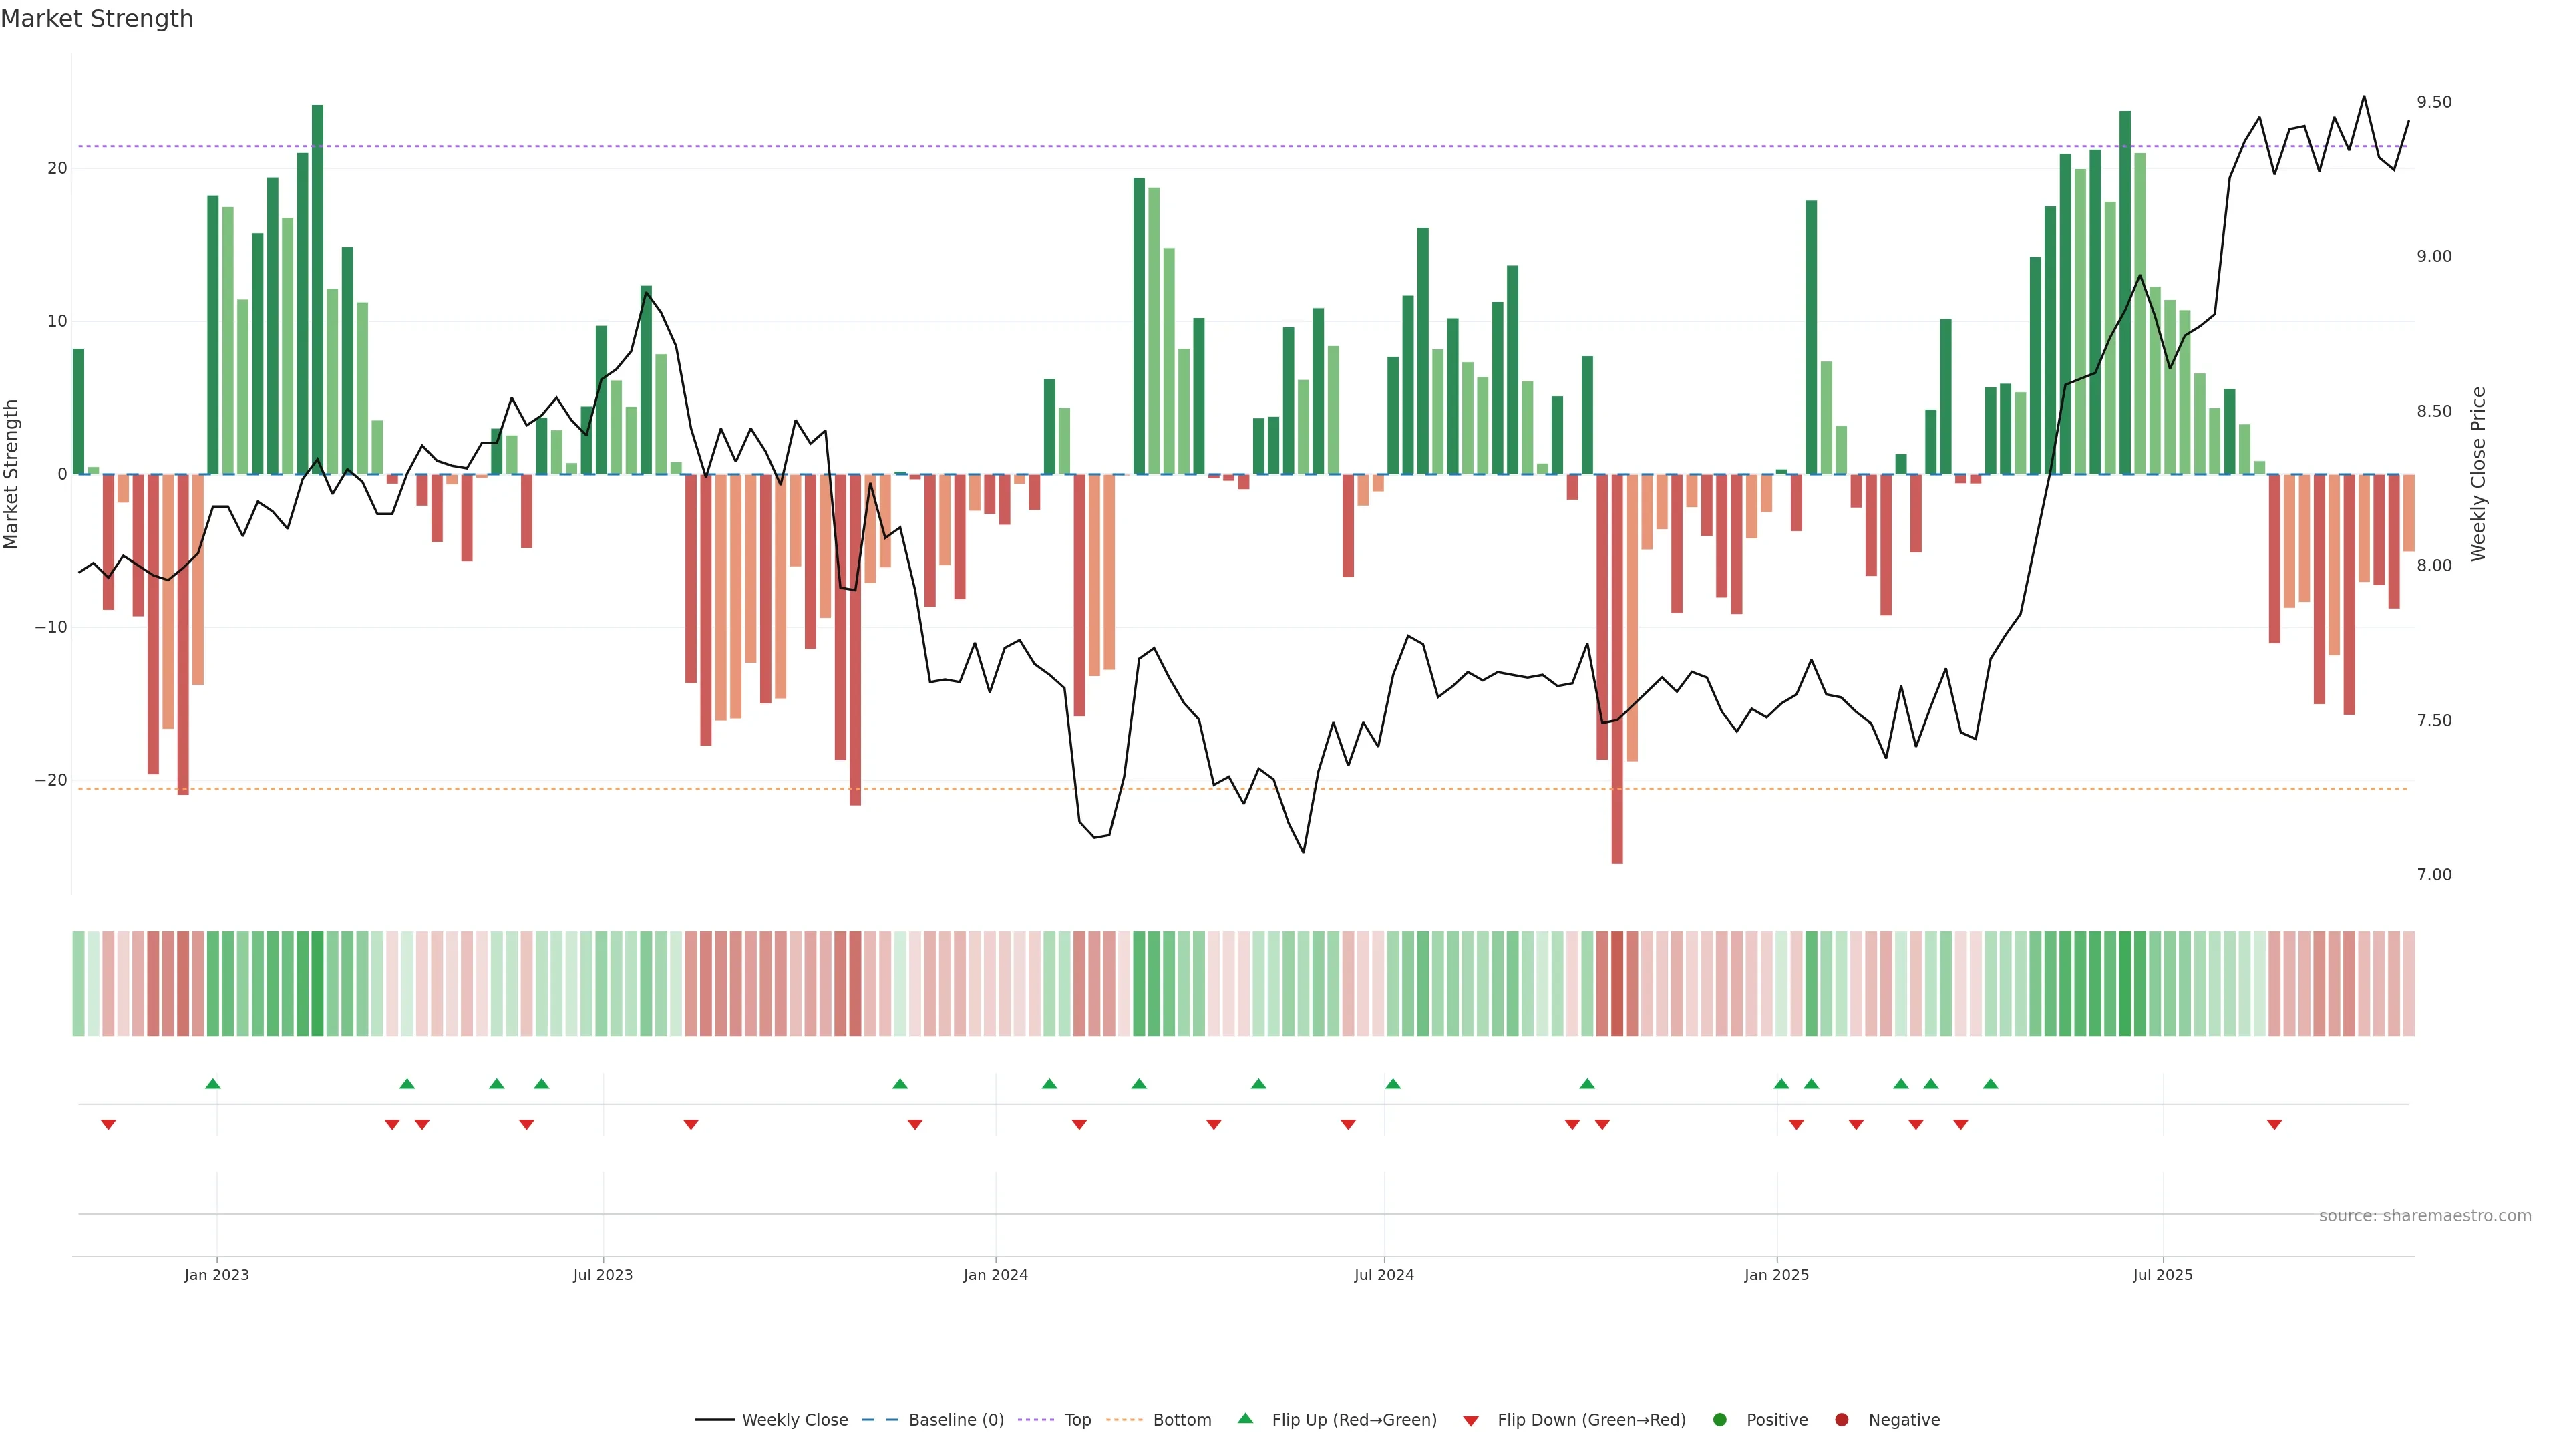Click the Jul 2025 x-axis label

2162,1275
